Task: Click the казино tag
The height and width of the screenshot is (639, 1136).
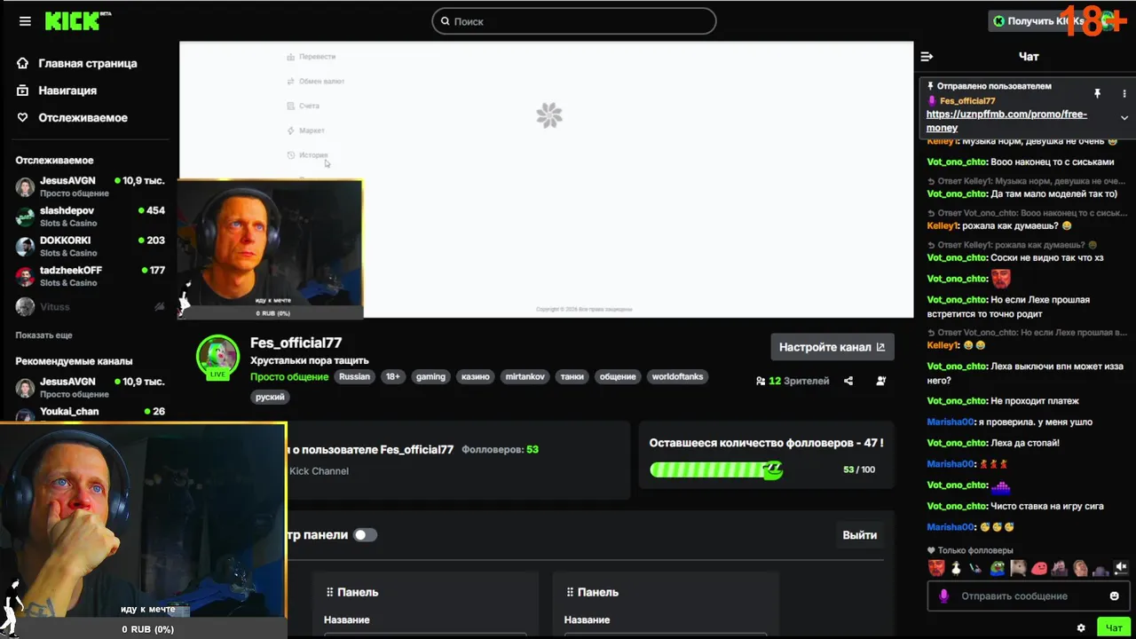Action: (476, 376)
